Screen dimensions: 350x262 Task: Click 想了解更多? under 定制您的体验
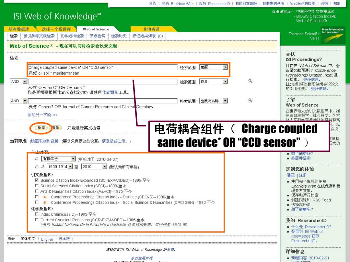click(x=302, y=209)
